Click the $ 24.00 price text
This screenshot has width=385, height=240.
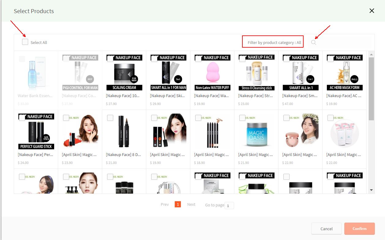click(23, 163)
